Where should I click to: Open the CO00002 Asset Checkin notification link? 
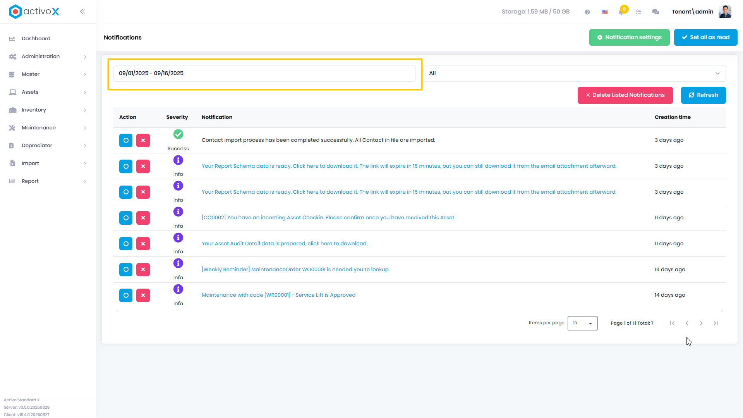coord(328,217)
